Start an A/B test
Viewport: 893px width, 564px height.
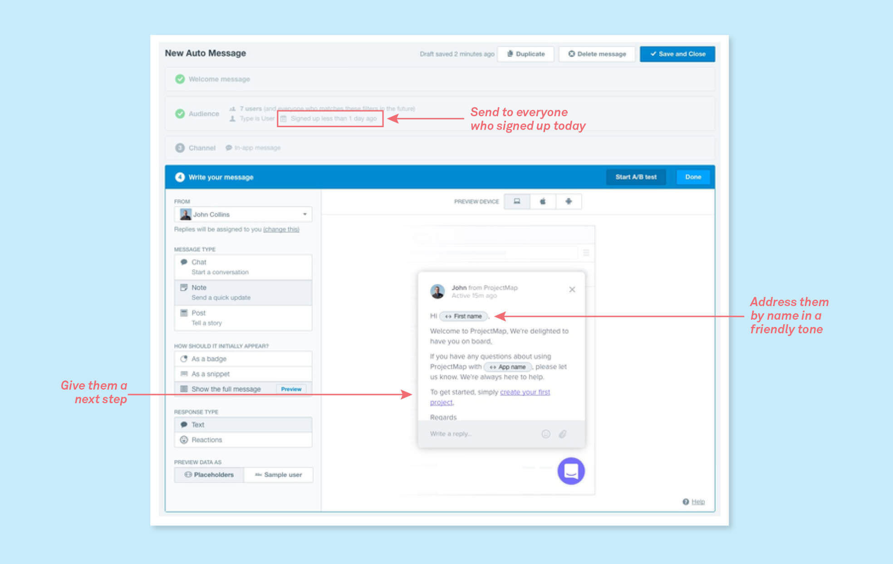point(636,177)
